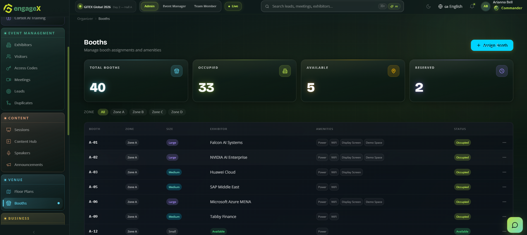Viewport: 527px width, 235px height.
Task: Open row actions menu for A-02
Action: pos(504,157)
